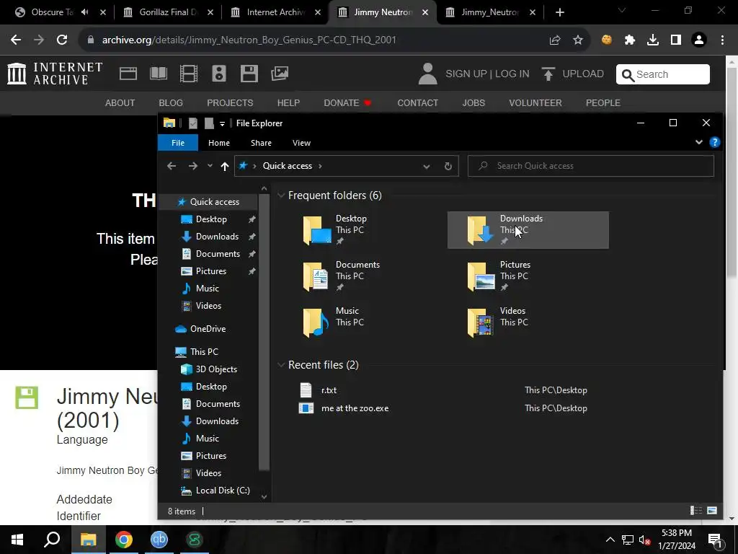Open qBittorrent from the taskbar
This screenshot has height=554, width=738.
point(159,540)
